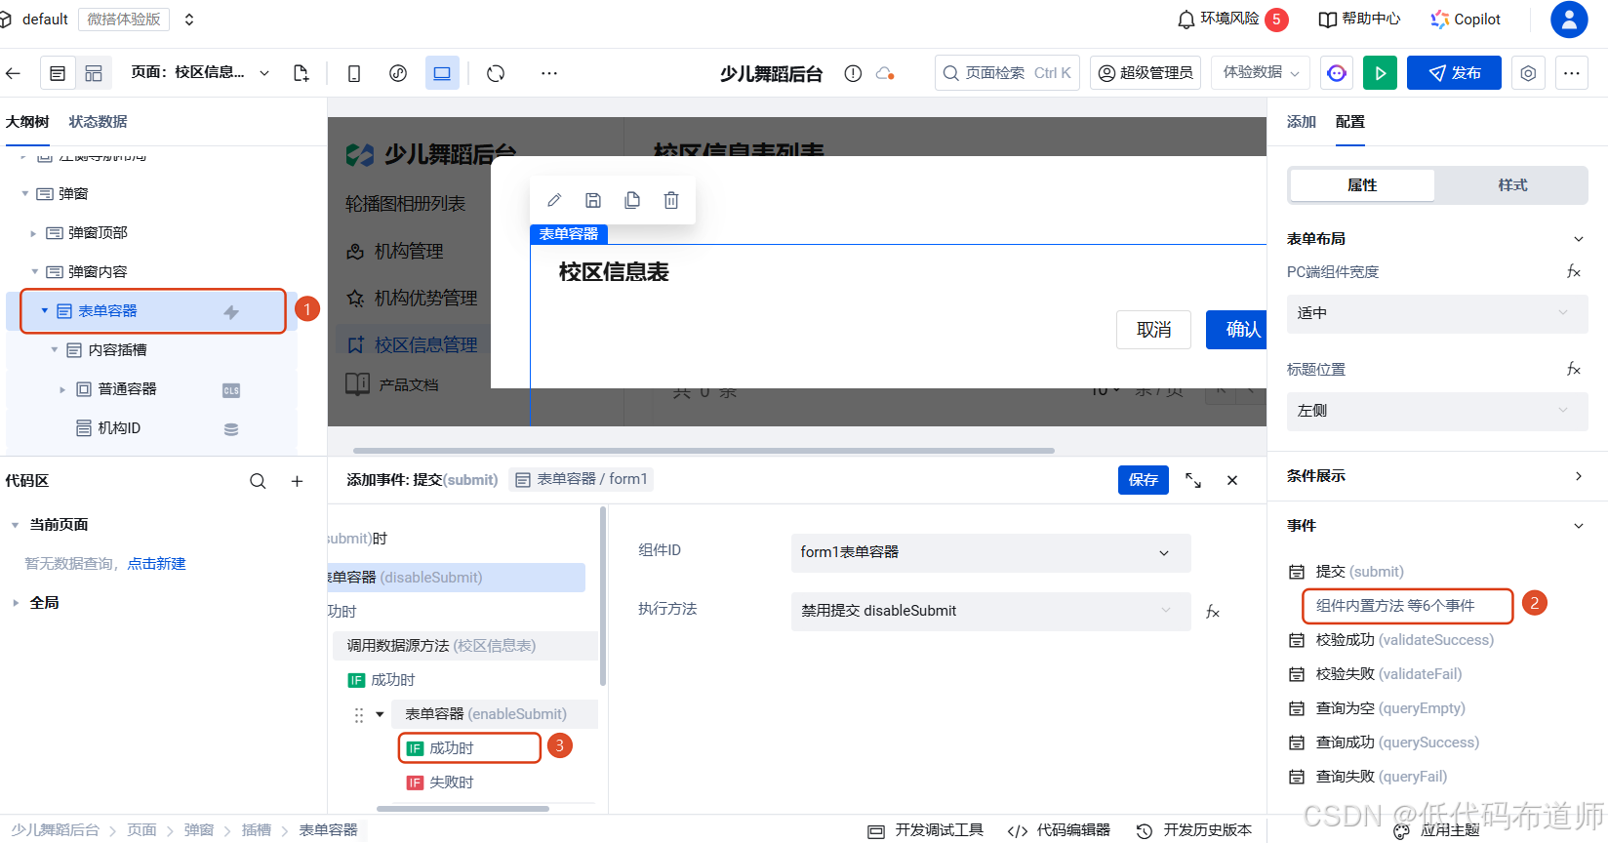This screenshot has width=1608, height=843.
Task: Open the 体验数据 dropdown
Action: [1261, 73]
